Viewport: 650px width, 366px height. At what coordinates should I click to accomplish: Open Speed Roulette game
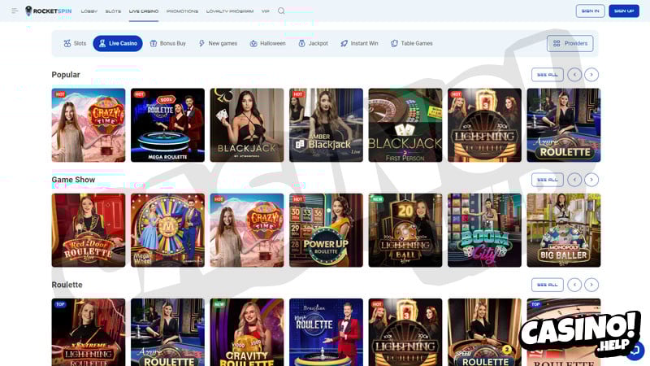click(484, 332)
